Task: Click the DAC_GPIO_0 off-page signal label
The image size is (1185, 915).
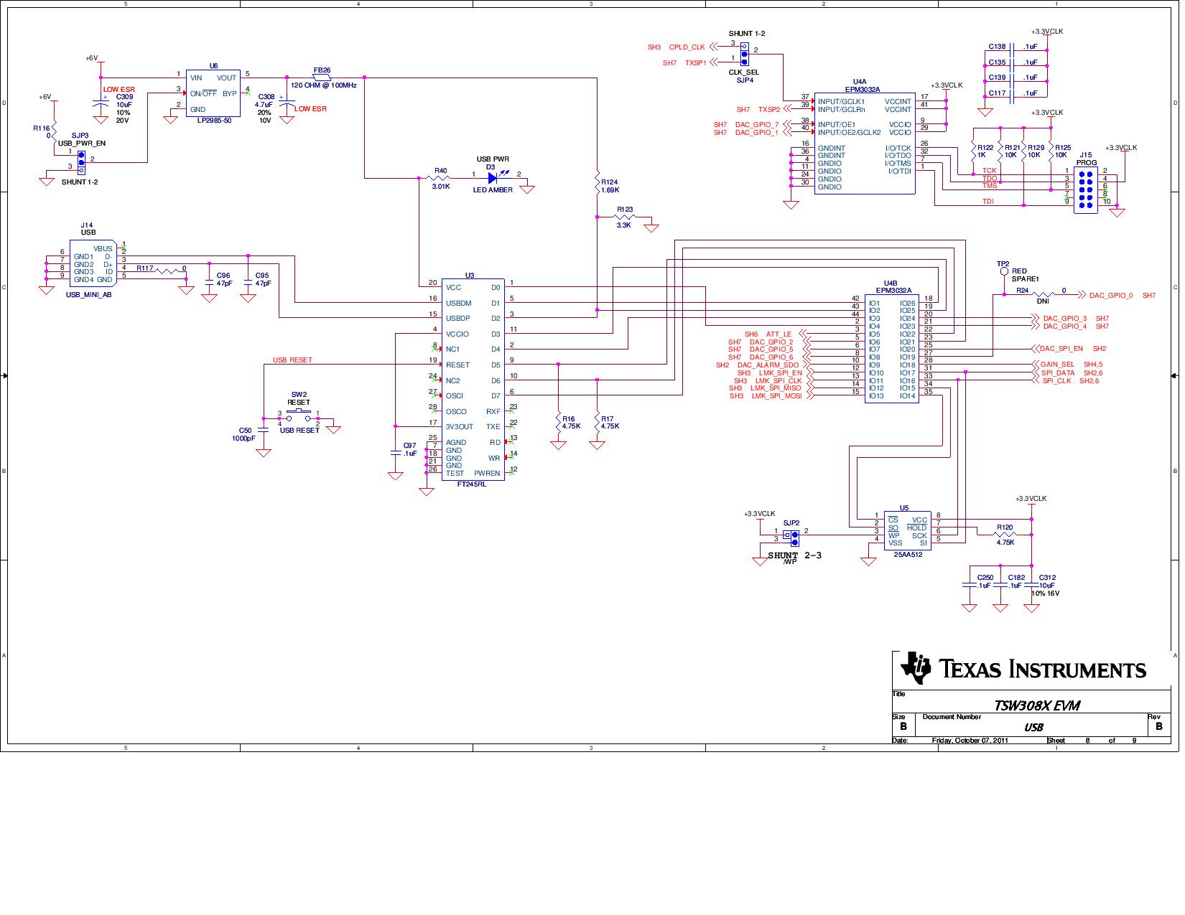Action: [x=1110, y=295]
